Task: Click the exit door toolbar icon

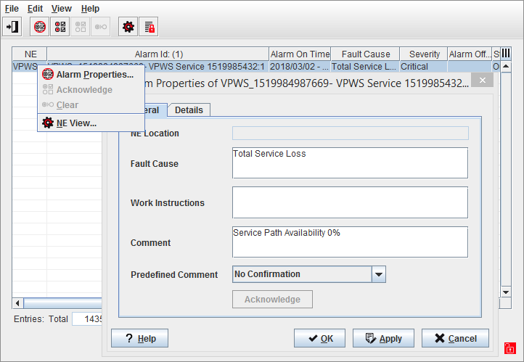Action: coord(12,27)
